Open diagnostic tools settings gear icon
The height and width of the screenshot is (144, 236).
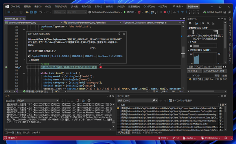tap(190, 23)
